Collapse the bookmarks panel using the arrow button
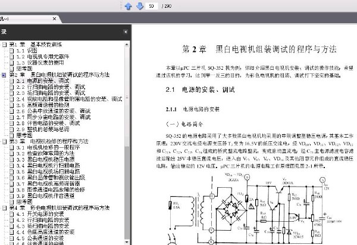Viewport: 357px width, 245px height. coord(125,32)
